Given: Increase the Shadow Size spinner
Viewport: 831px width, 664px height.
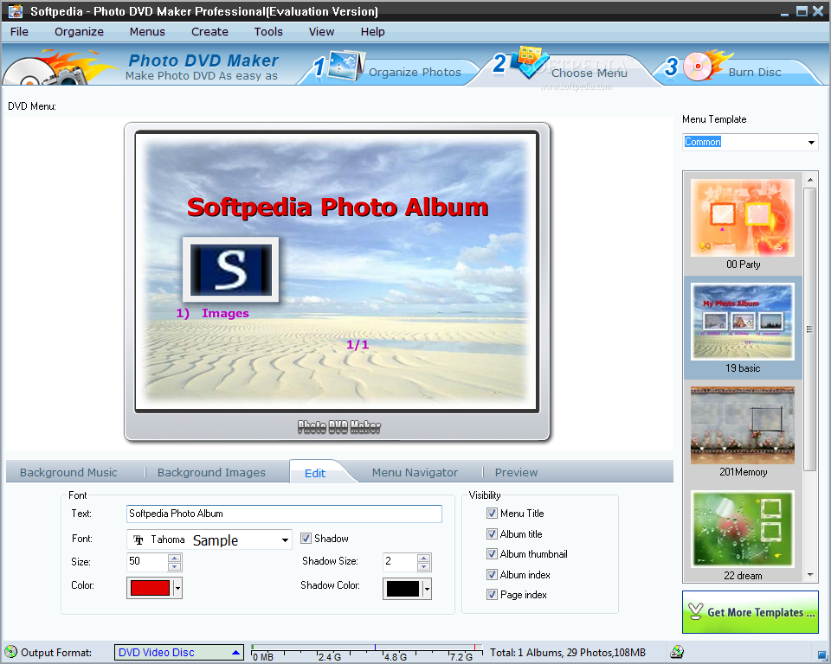Looking at the screenshot, I should (423, 558).
